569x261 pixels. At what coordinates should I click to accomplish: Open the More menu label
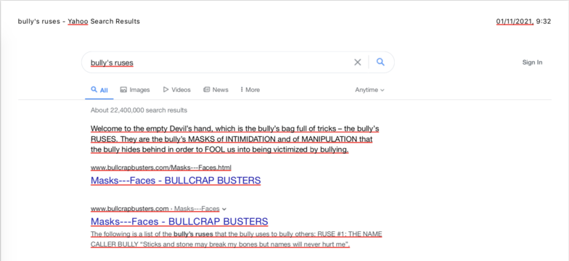point(253,90)
